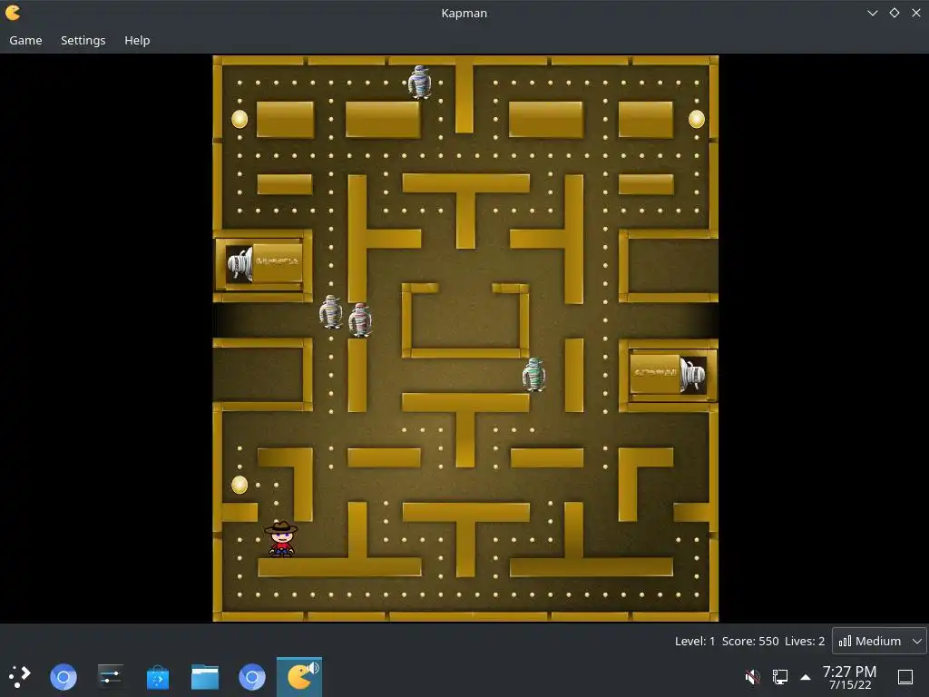Click the top-left energizer power pellet
Image resolution: width=929 pixels, height=697 pixels.
(240, 119)
